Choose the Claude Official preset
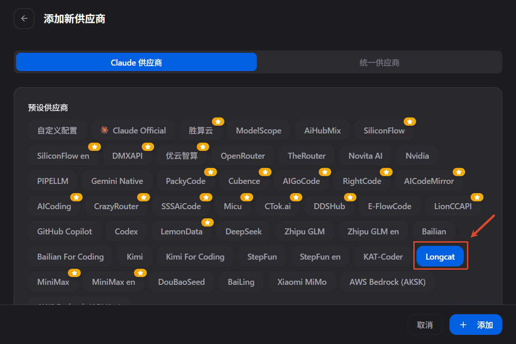The image size is (516, 344). [133, 131]
